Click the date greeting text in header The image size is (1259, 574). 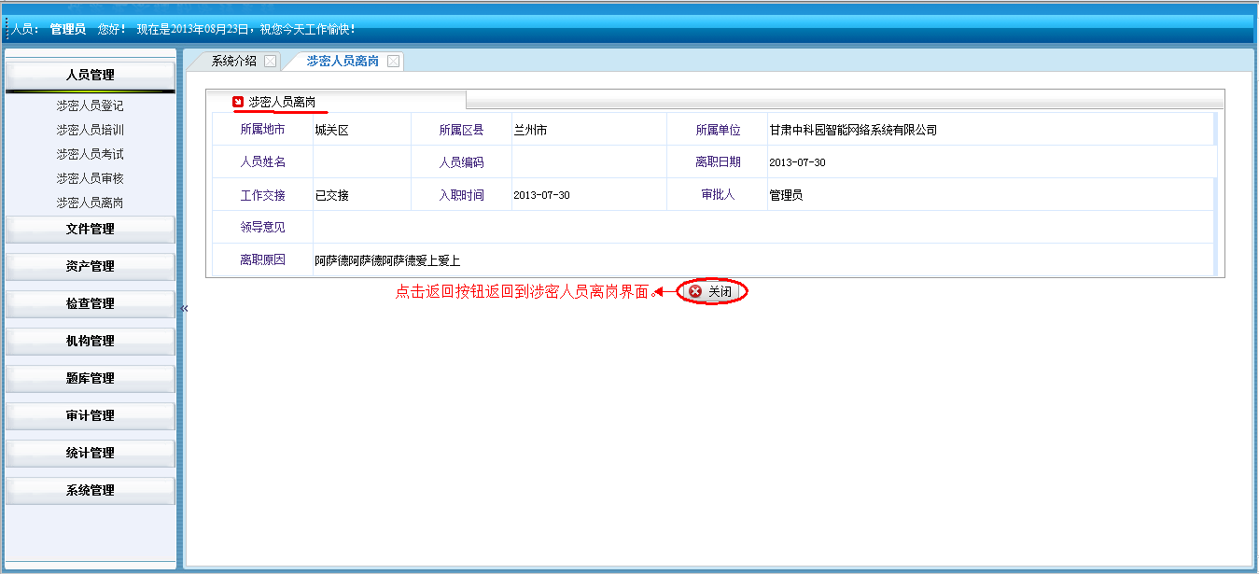[x=245, y=30]
